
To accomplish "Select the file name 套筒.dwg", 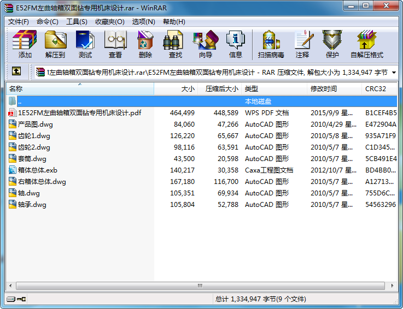I will click(x=32, y=159).
